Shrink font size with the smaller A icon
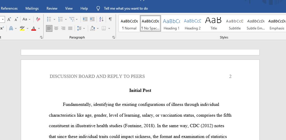The image size is (286, 140). pyautogui.click(x=16, y=19)
